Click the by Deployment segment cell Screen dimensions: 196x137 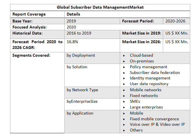tap(81, 55)
